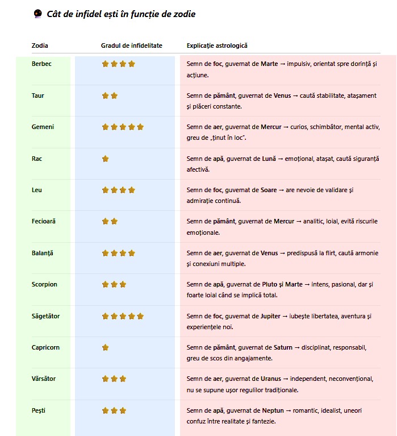This screenshot has width=397, height=436.
Task: Click the single star in the Capricorn row
Action: [106, 347]
